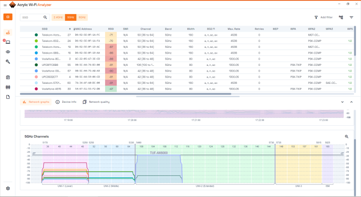
Task: Switch to Network quality tab
Action: (x=96, y=102)
